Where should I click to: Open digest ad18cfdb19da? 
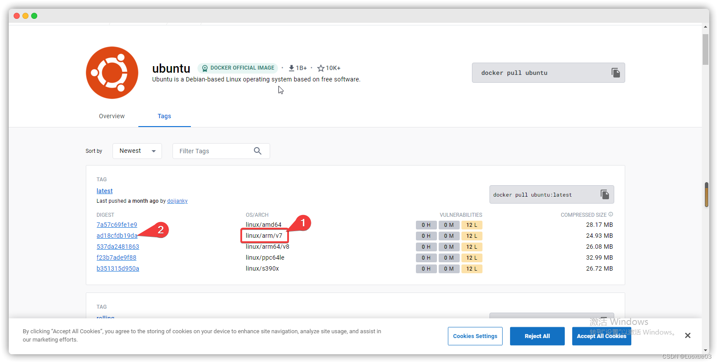point(117,236)
